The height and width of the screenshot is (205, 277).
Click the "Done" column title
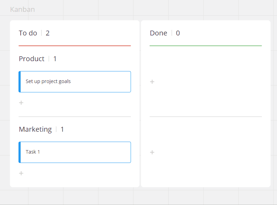159,33
